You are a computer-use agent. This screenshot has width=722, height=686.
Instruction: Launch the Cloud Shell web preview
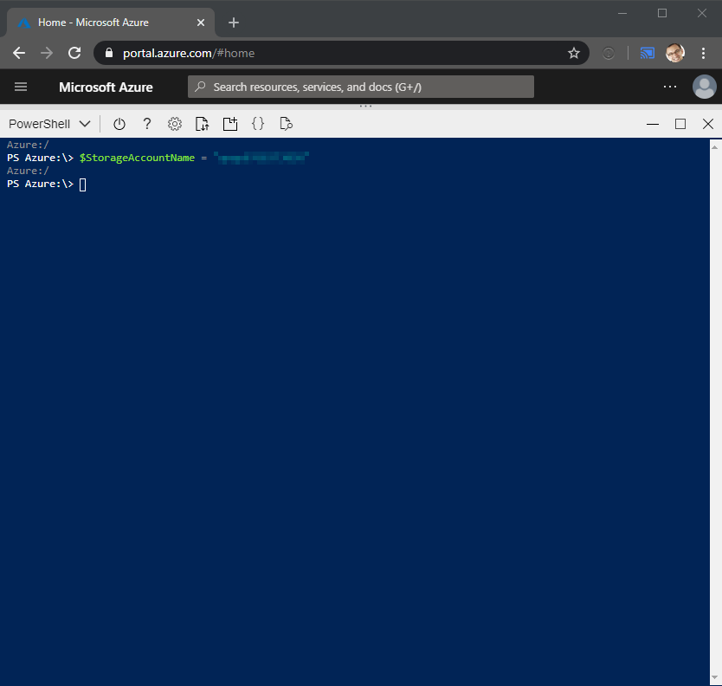(x=286, y=123)
